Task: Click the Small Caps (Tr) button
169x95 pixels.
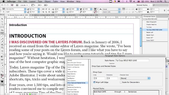Action: (x=43, y=12)
